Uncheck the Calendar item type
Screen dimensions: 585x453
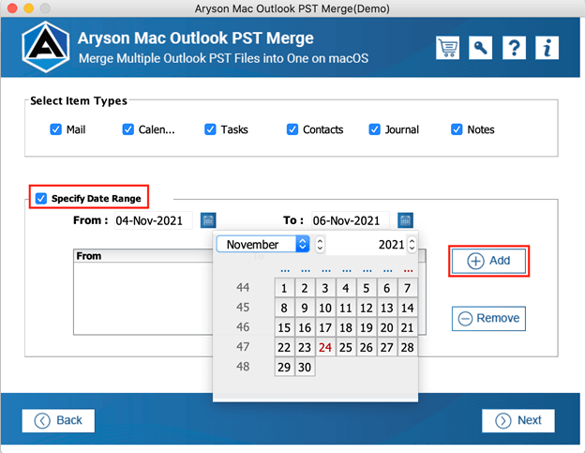click(127, 129)
